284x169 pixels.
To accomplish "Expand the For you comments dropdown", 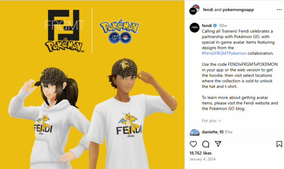I will click(x=212, y=120).
